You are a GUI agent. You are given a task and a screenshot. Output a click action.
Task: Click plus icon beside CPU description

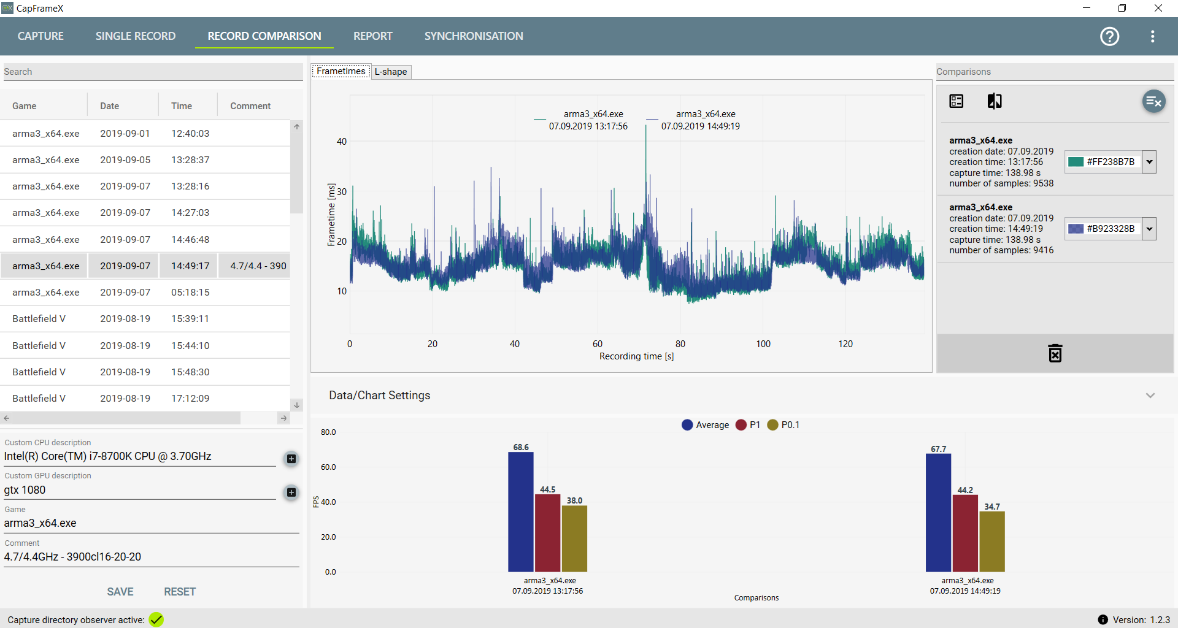click(291, 459)
